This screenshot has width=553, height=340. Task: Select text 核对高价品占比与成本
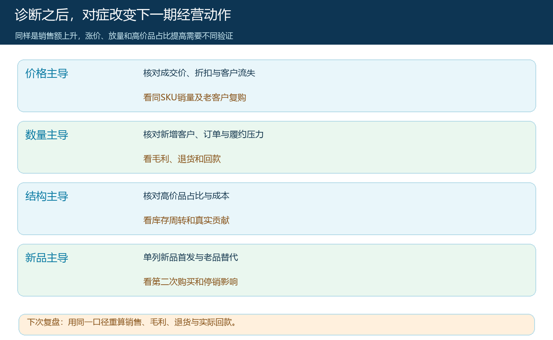tap(186, 196)
